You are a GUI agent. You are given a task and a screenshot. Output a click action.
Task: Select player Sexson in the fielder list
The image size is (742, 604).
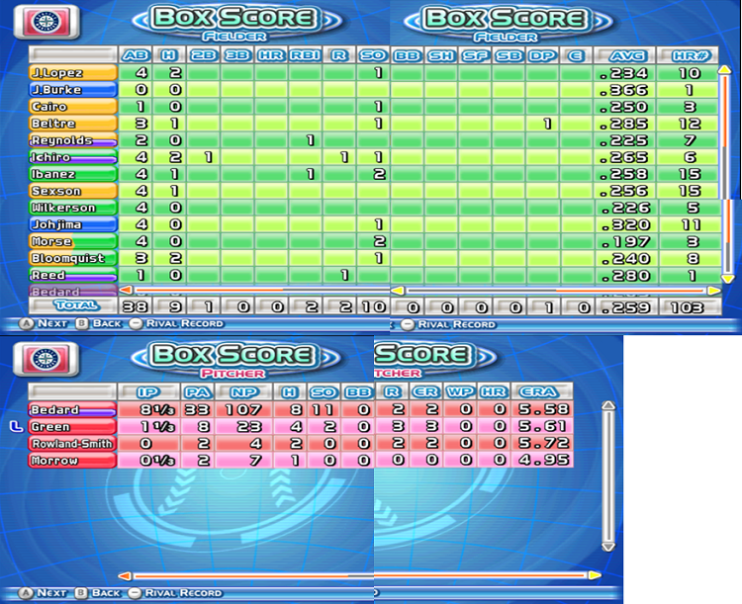click(73, 191)
